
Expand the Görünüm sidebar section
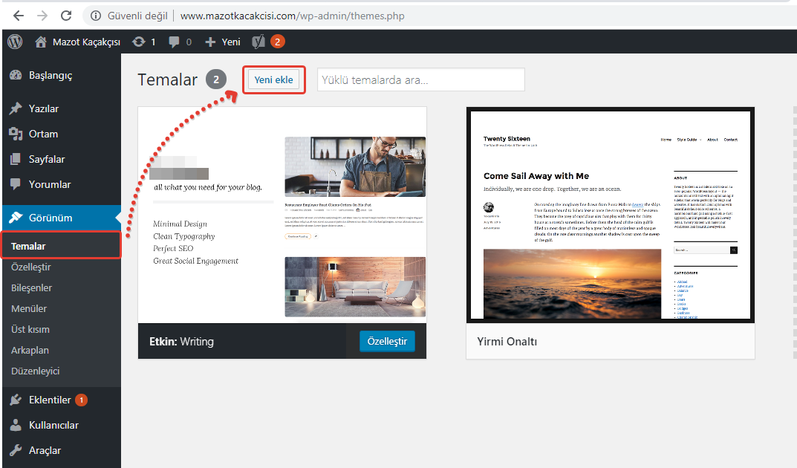tap(50, 218)
